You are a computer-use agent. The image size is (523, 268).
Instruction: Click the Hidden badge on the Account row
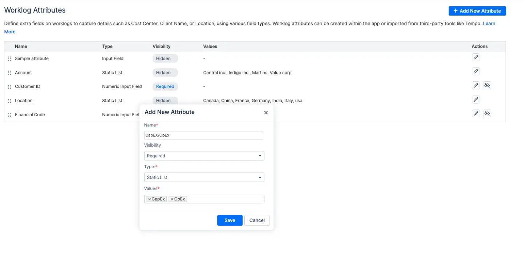(165, 72)
